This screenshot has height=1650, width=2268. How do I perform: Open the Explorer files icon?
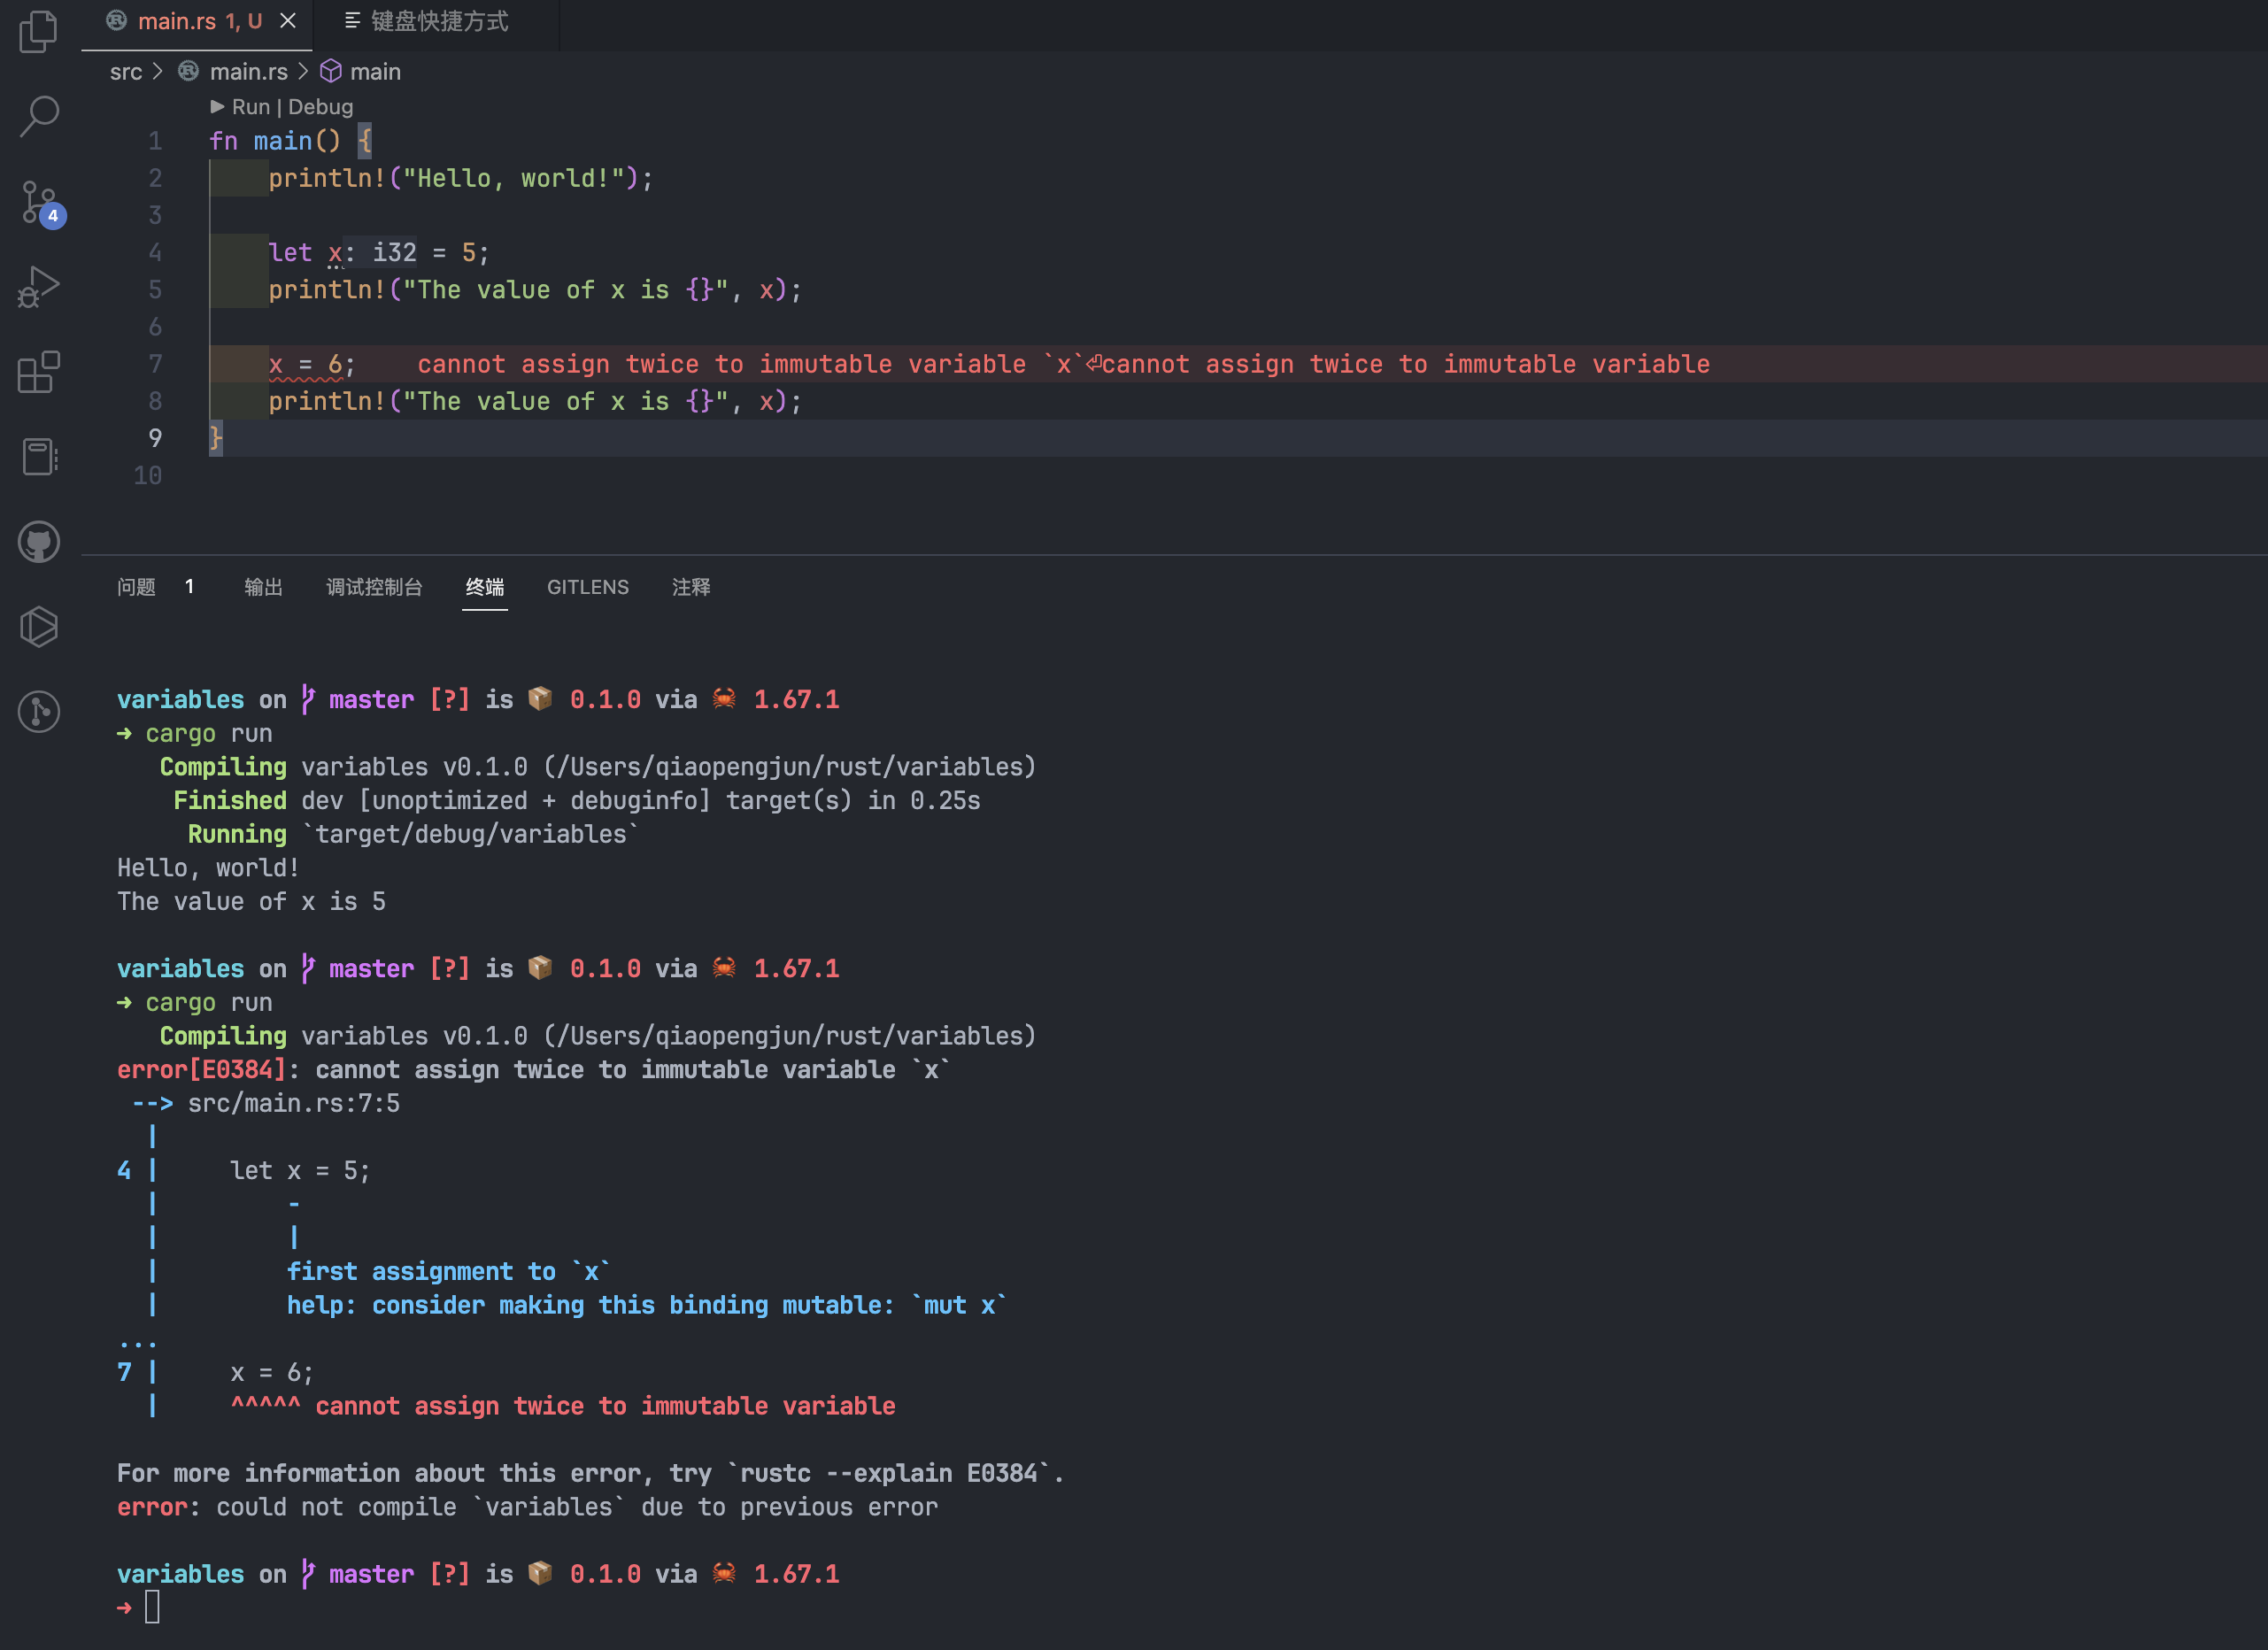point(39,32)
